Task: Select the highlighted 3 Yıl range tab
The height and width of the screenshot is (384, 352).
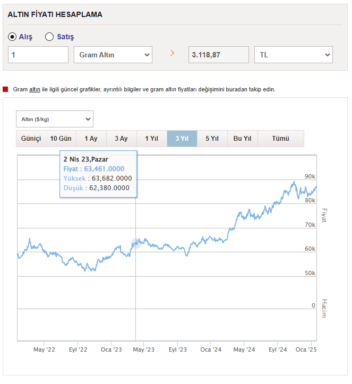Action: tap(182, 139)
